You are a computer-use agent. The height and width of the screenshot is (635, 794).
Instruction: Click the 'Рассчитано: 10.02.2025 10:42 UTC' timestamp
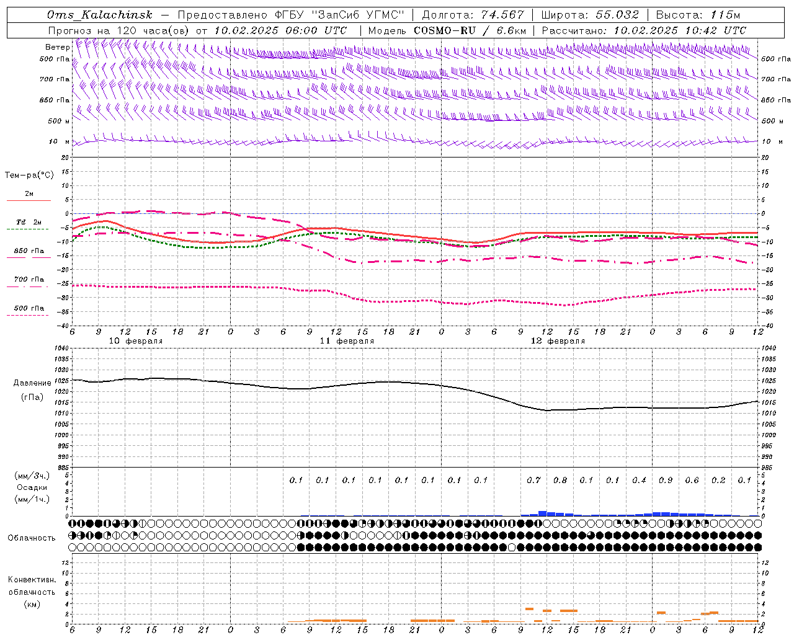click(x=644, y=30)
